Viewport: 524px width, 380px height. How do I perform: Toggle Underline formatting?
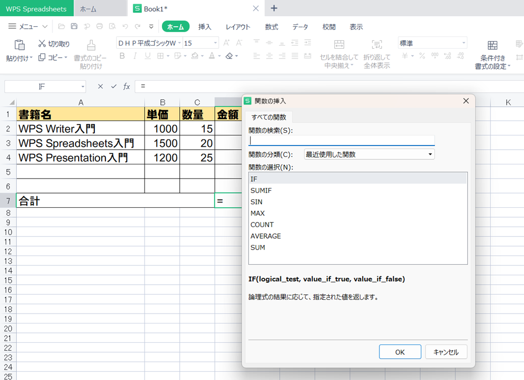tap(148, 56)
